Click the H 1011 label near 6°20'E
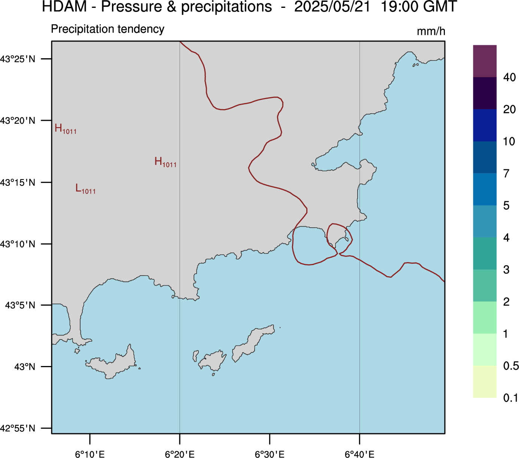The image size is (519, 458). 166,162
